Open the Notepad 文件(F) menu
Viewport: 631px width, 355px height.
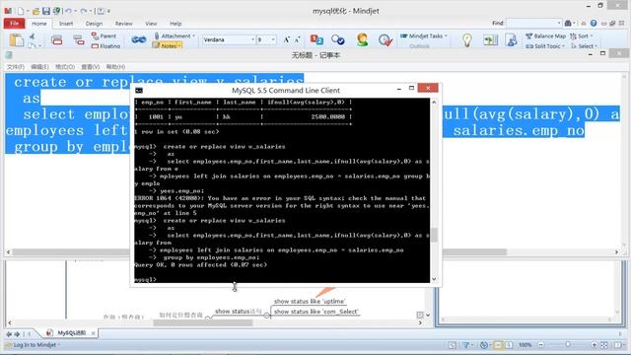pyautogui.click(x=16, y=67)
